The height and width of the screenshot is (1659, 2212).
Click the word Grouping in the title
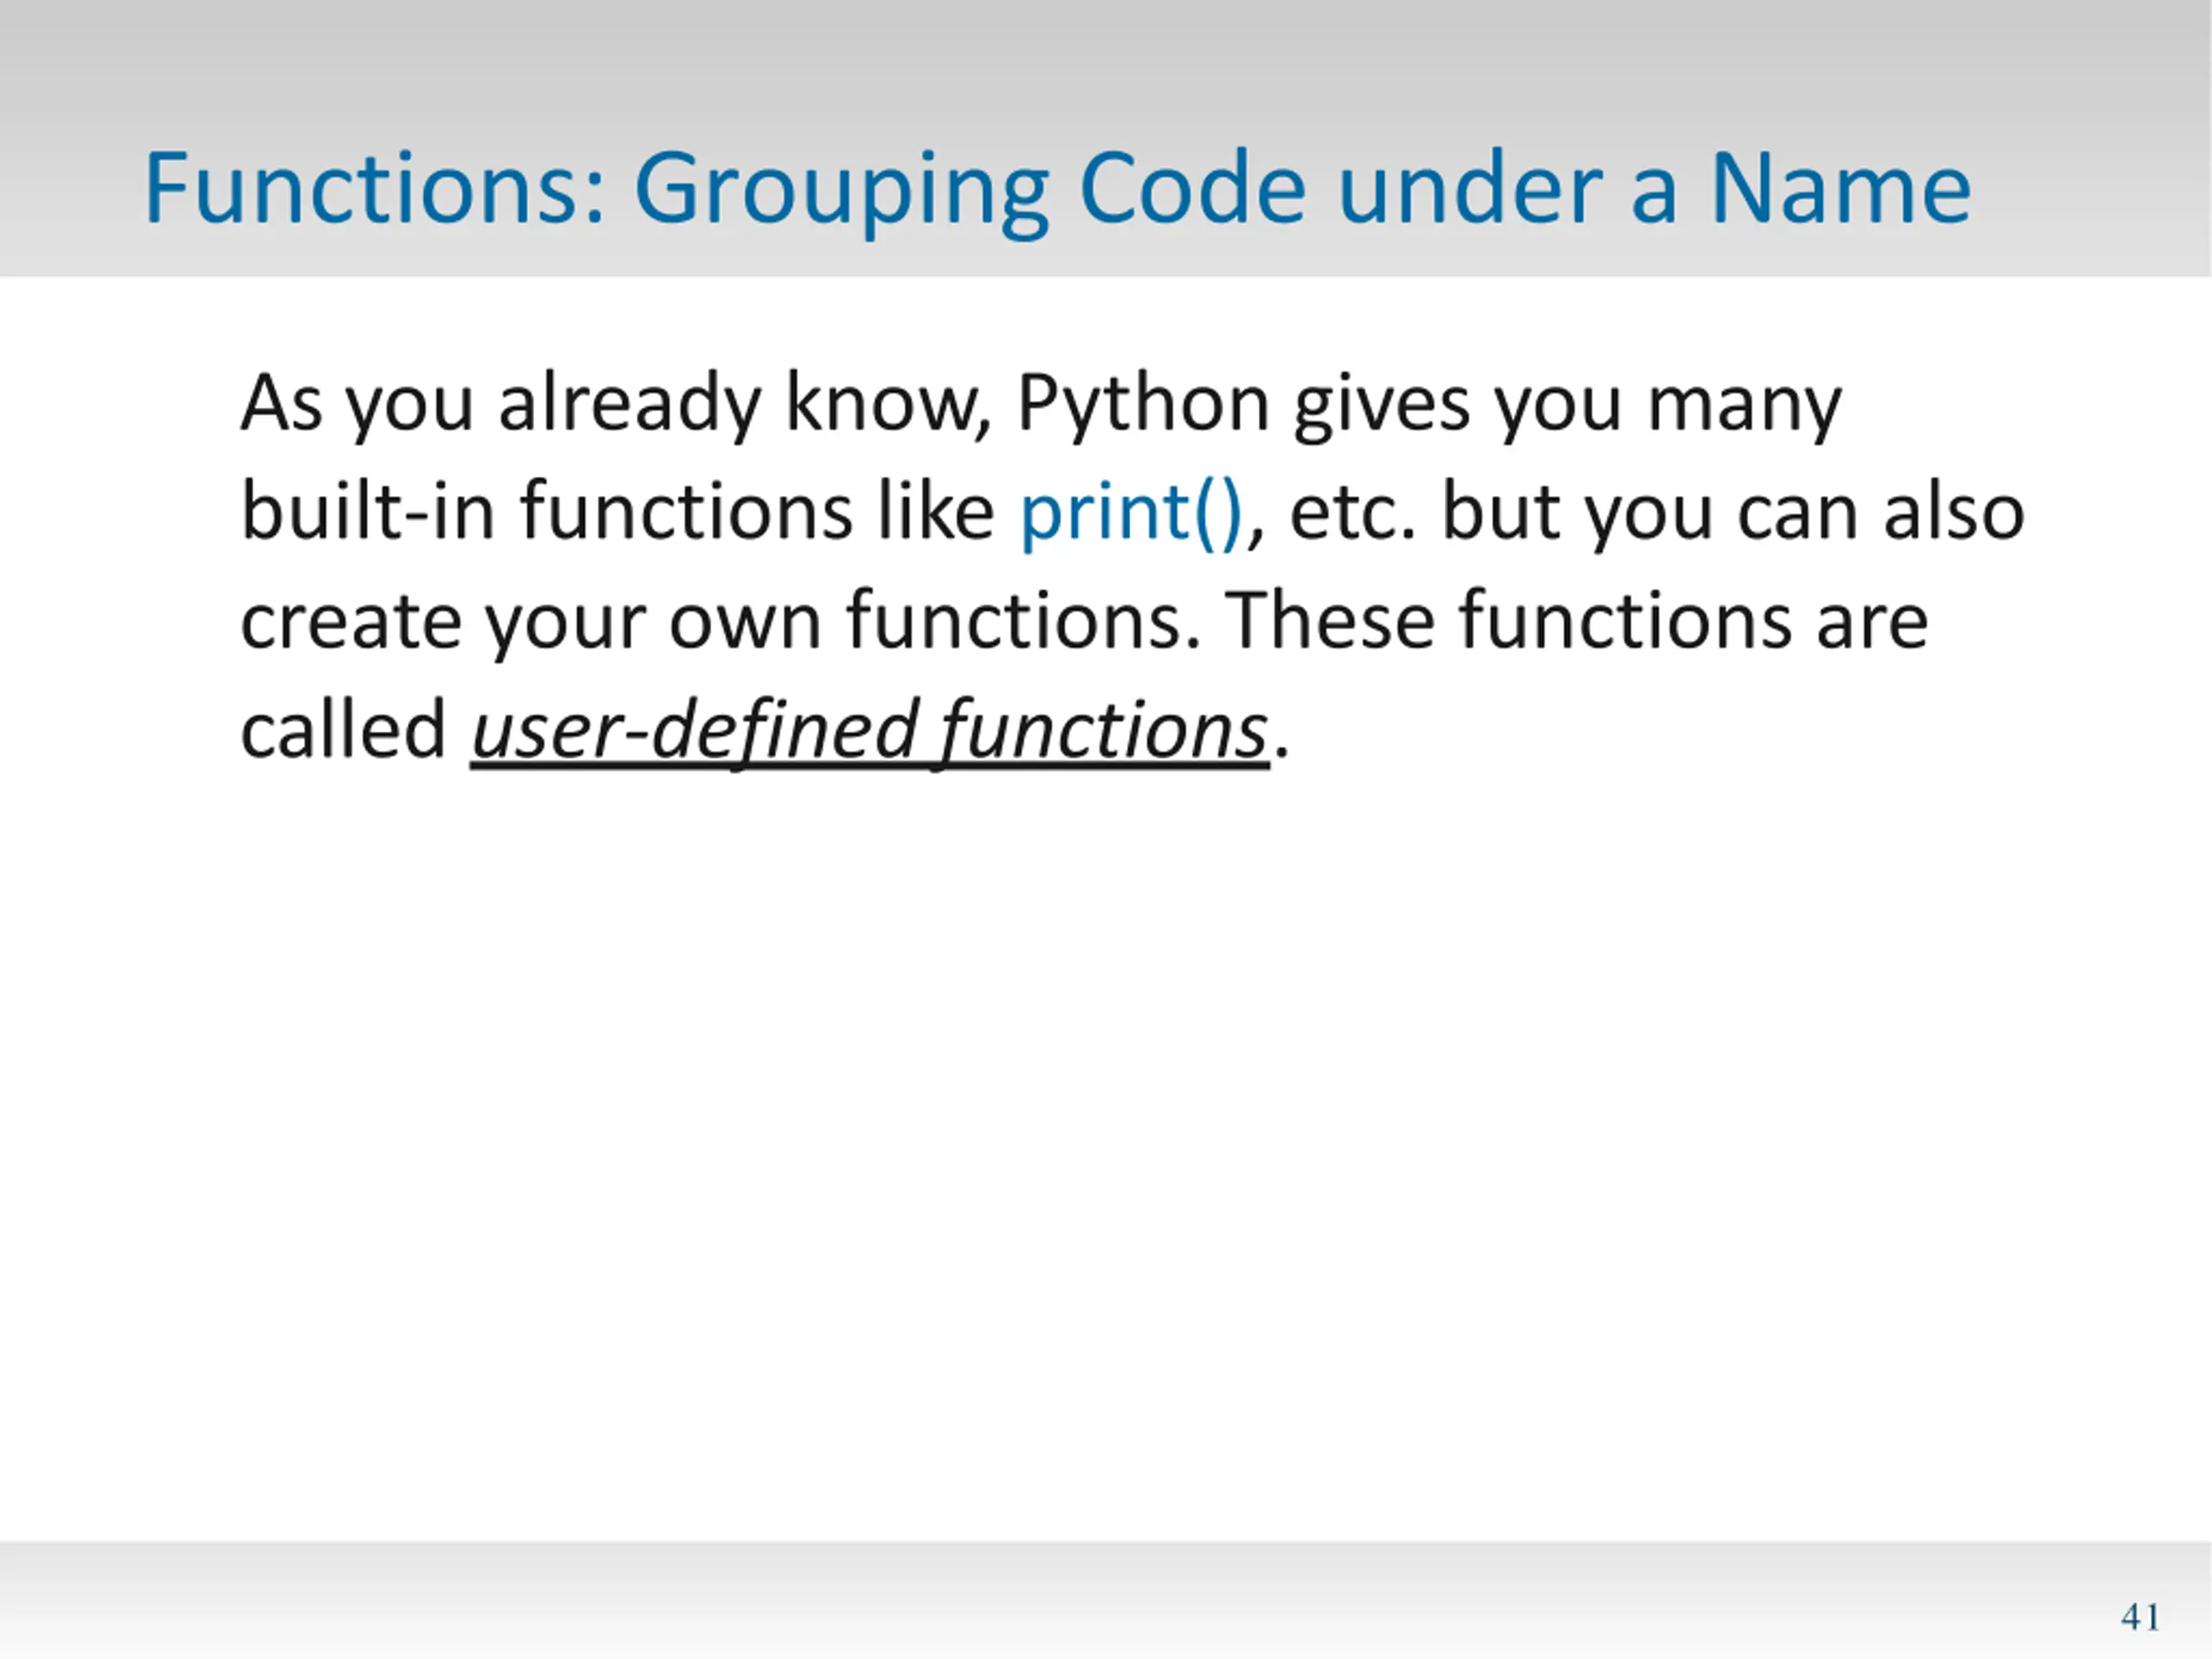click(x=842, y=192)
